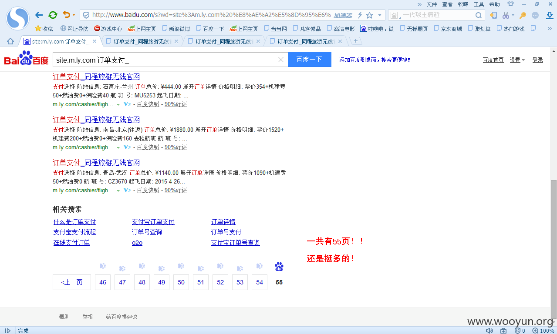
Task: Close the site:m.ly.com 订单支付_ tab
Action: coord(95,42)
